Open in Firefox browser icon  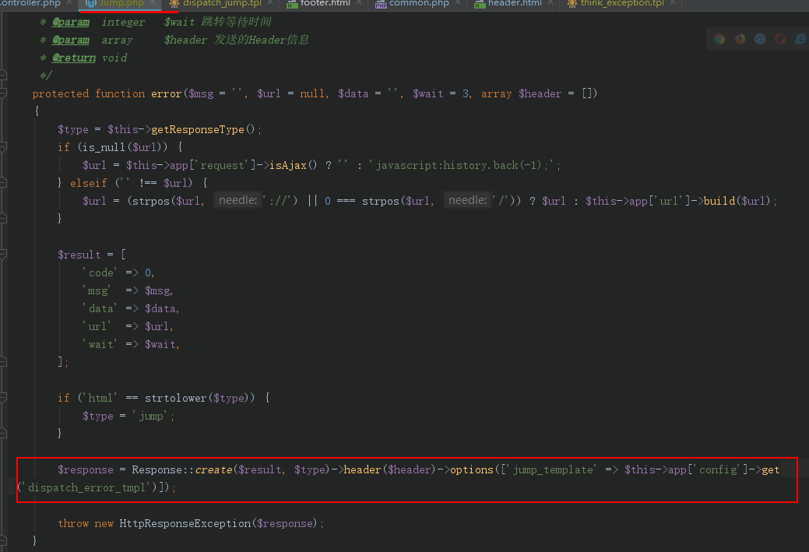tap(740, 39)
